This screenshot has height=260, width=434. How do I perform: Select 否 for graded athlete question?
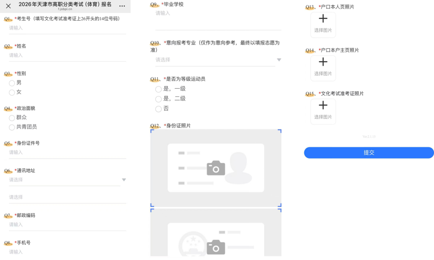158,109
